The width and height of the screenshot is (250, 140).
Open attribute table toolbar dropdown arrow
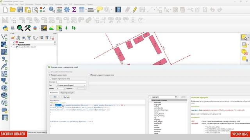point(86,10)
